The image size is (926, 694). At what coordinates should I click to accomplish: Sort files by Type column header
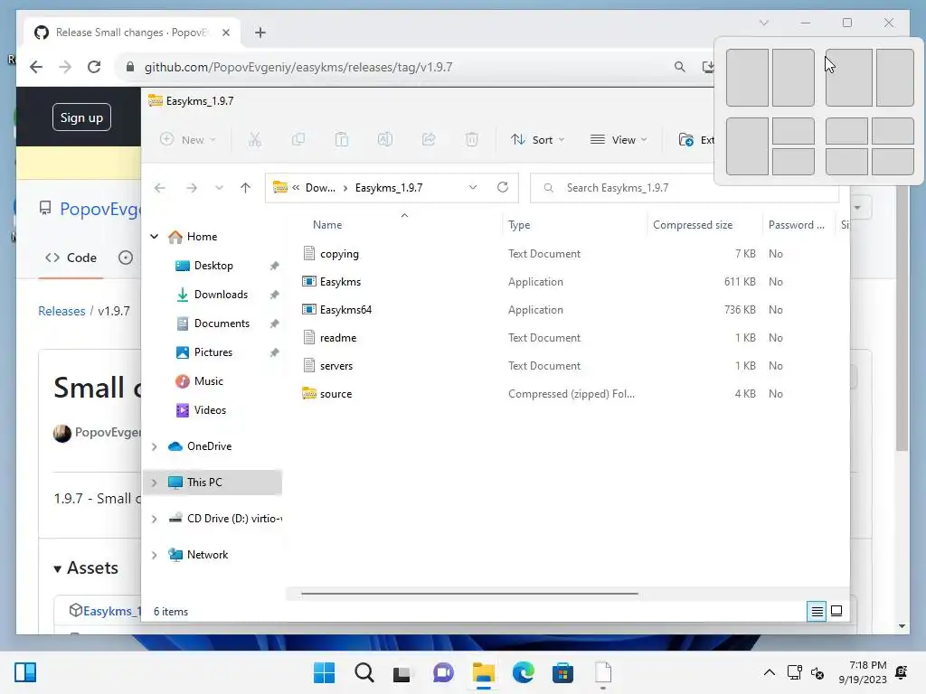pyautogui.click(x=519, y=225)
